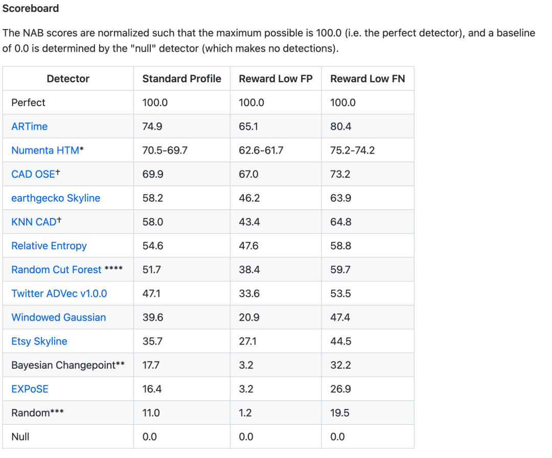
Task: Click ARTime's 74.9 Standard Profile score
Action: [x=152, y=127]
